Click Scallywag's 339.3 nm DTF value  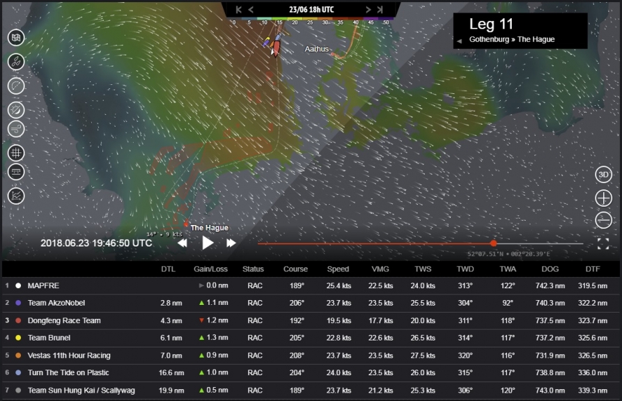point(593,391)
